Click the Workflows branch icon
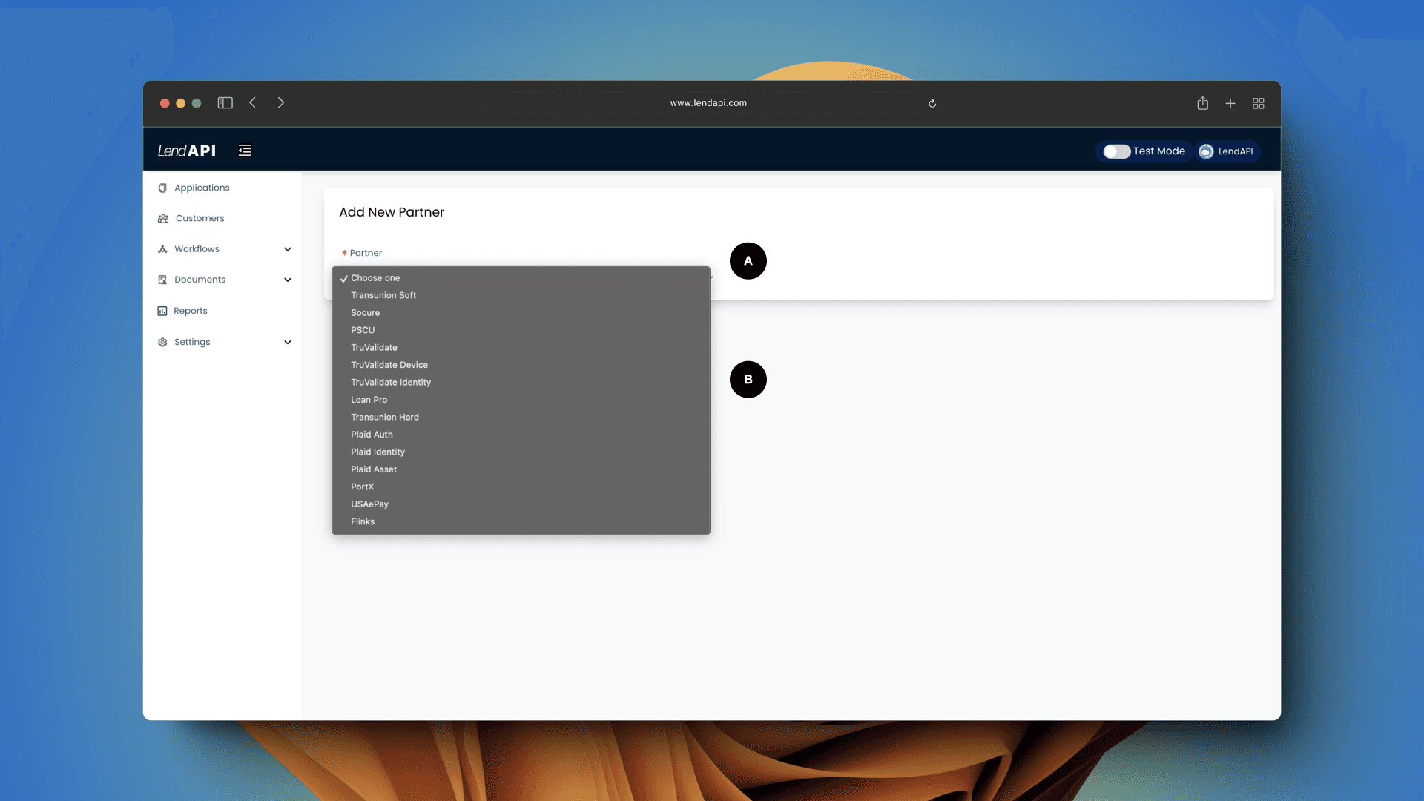Image resolution: width=1424 pixels, height=801 pixels. [x=162, y=249]
